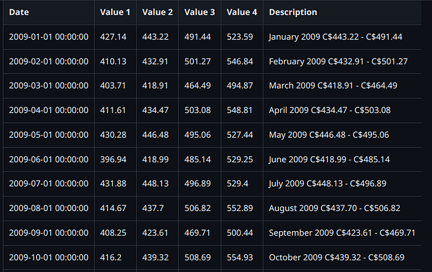Click the 2009-02-01 date cell
The width and height of the screenshot is (432, 272).
pyautogui.click(x=49, y=62)
